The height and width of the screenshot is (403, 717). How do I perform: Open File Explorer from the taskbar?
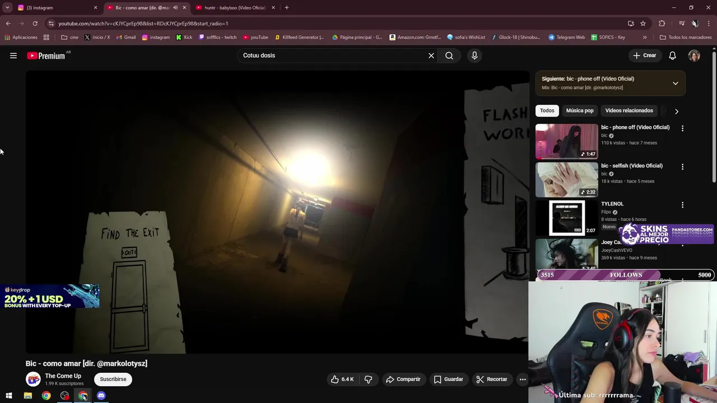(x=27, y=396)
